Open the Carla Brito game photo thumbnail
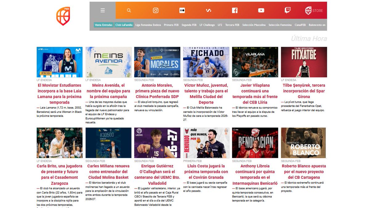The width and height of the screenshot is (370, 208). (60, 143)
